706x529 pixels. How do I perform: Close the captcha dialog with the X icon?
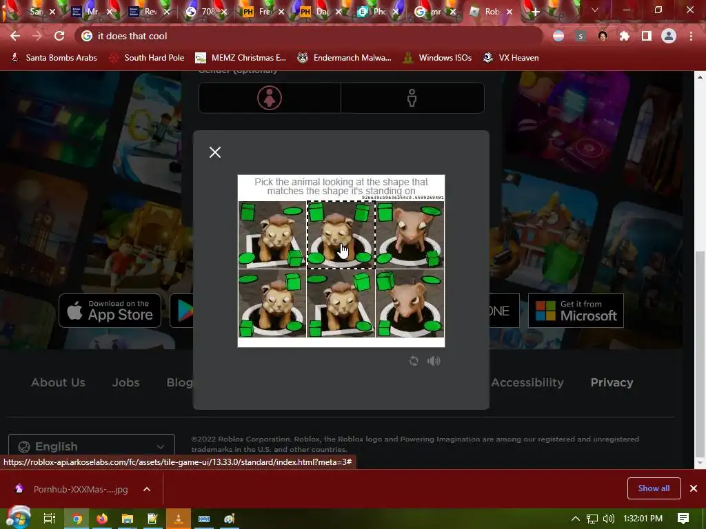click(x=215, y=152)
